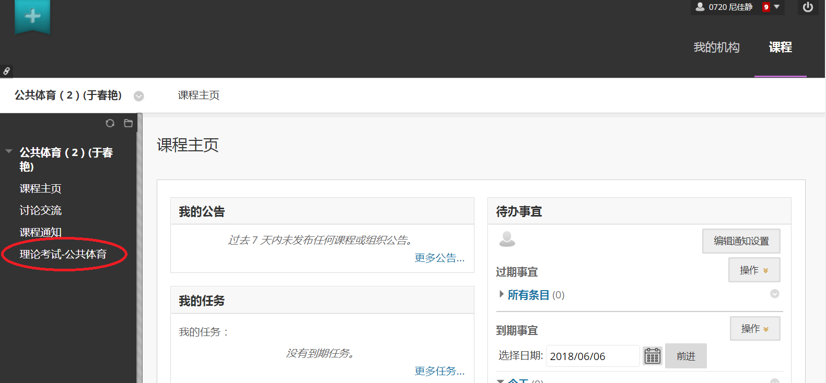Viewport: 826px width, 383px height.
Task: Switch to the 我的机构 tab
Action: coord(716,47)
